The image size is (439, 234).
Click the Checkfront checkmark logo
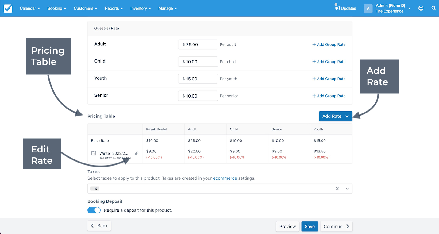(x=8, y=8)
